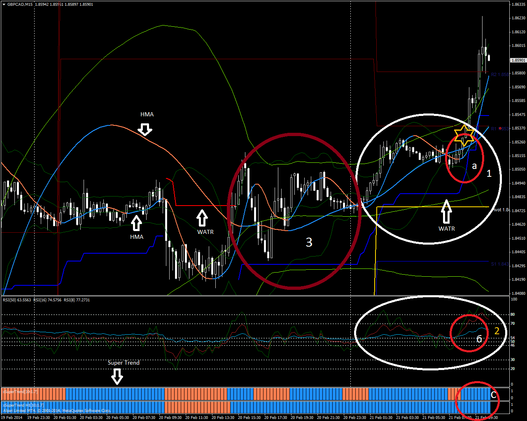Click the RSI(16) 74.5756 indicator label
527x421 pixels.
pos(48,300)
